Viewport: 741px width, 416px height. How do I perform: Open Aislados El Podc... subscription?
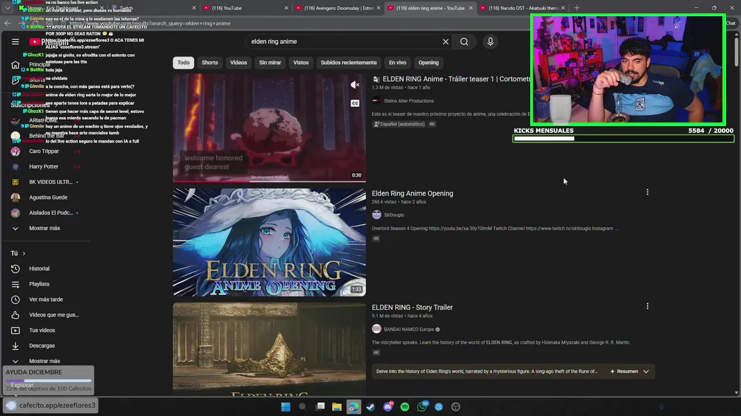point(50,213)
